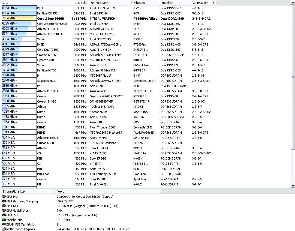Sort by the Chipsatz column header
Image resolution: width=295 pixels, height=231 pixels.
[x=145, y=3]
